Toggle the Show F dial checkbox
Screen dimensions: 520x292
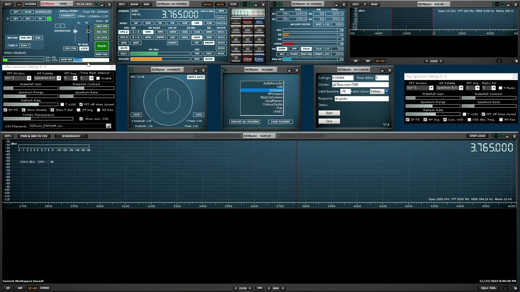[52, 110]
